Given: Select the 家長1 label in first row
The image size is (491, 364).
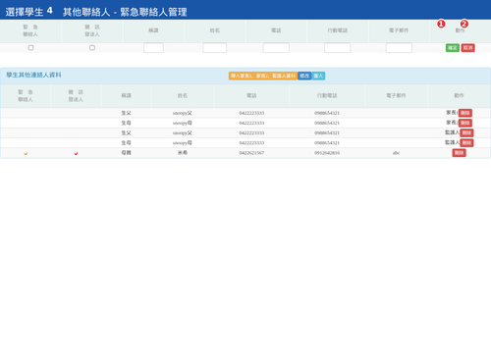Looking at the screenshot, I should (x=452, y=113).
